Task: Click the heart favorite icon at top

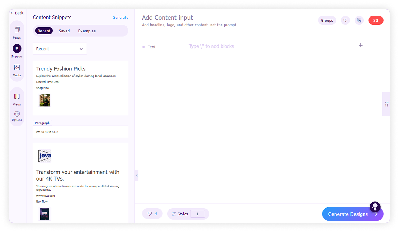Action: click(x=345, y=21)
